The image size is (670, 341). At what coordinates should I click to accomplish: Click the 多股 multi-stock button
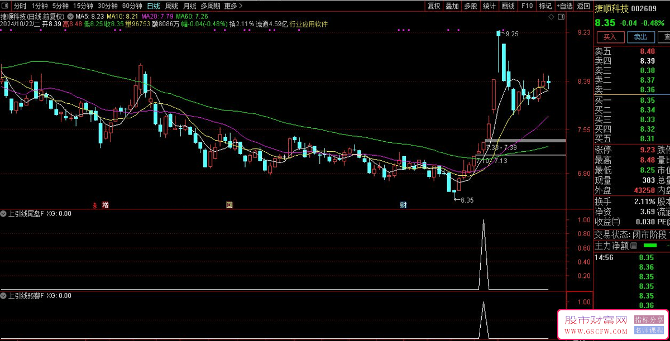471,6
